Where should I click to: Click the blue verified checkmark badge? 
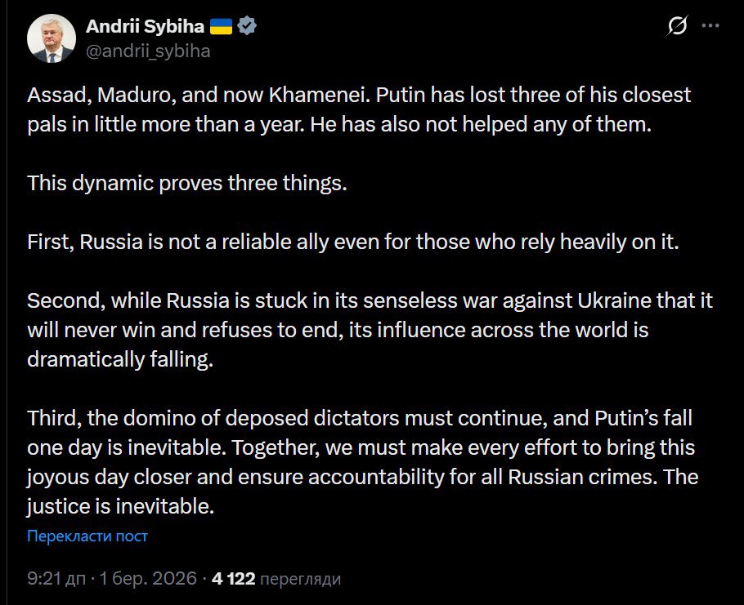247,27
